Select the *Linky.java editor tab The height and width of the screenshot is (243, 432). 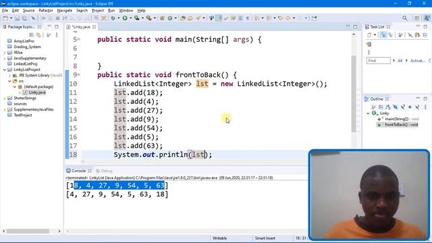coord(81,27)
